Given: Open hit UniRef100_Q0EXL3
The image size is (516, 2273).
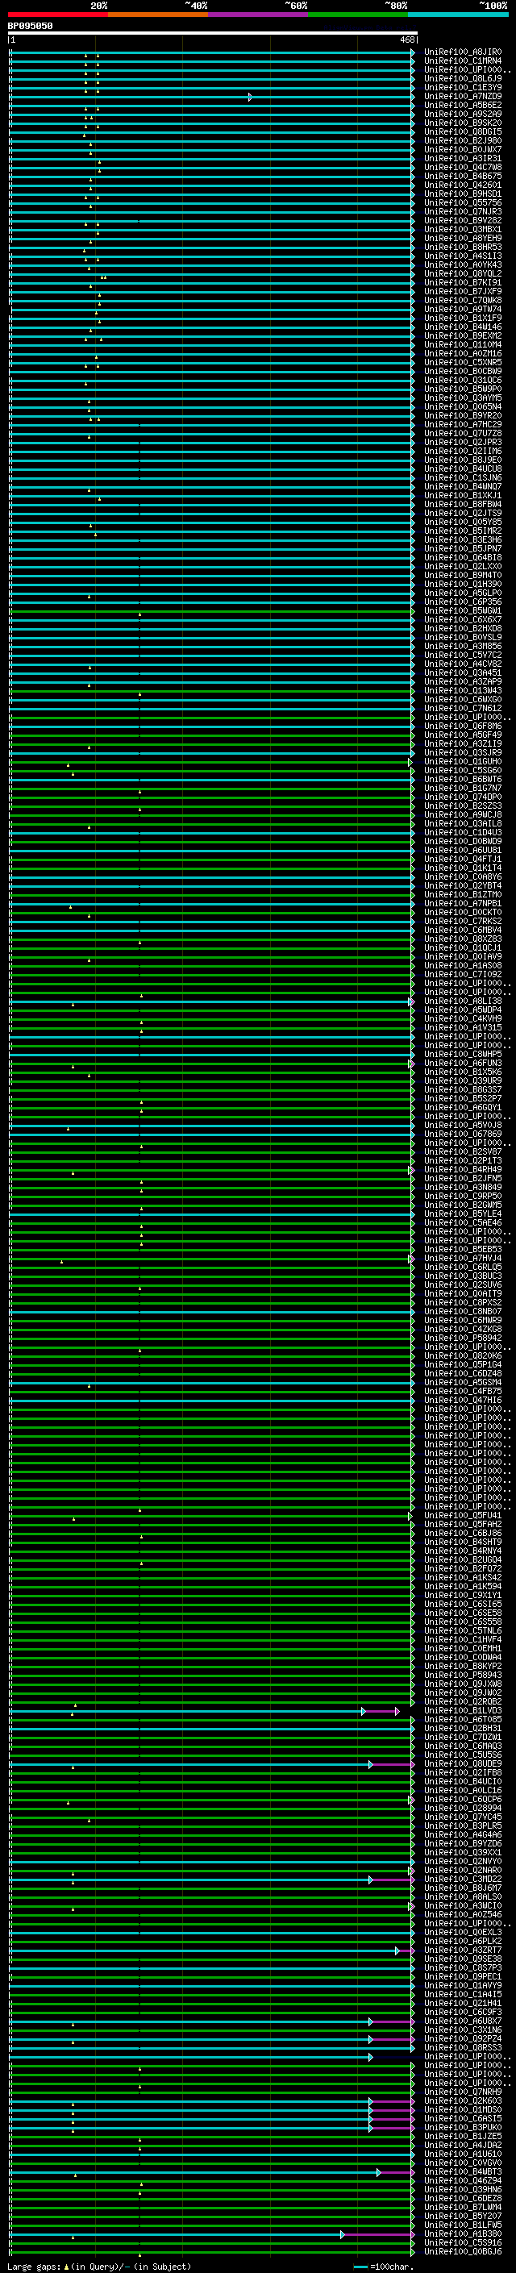Looking at the screenshot, I should 463,1931.
